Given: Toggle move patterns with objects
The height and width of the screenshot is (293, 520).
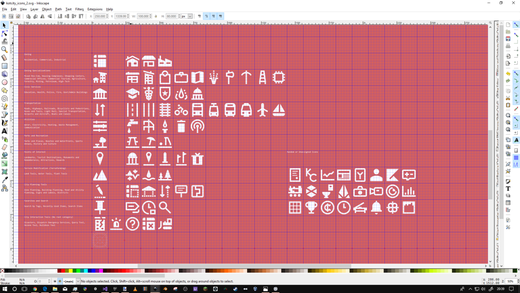Looking at the screenshot, I should tap(221, 16).
